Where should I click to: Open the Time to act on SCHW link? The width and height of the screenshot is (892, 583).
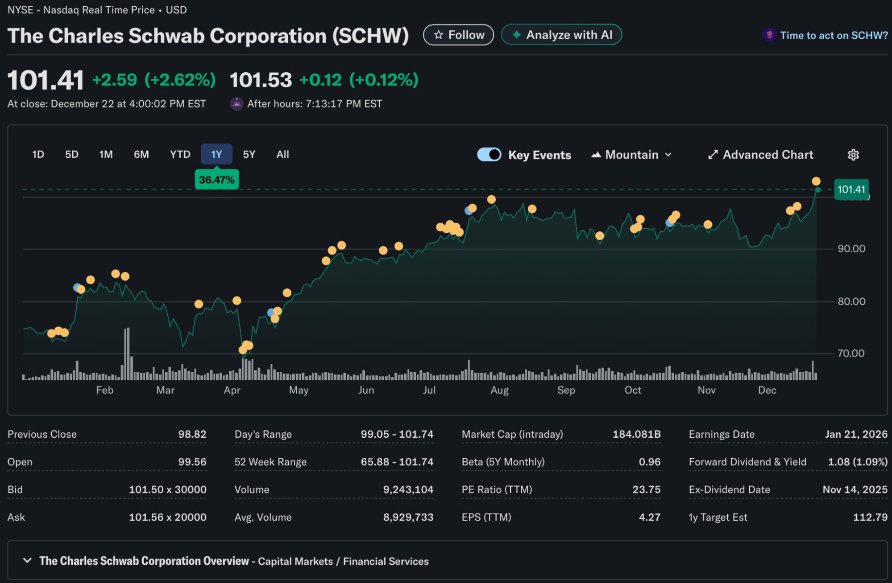[833, 35]
